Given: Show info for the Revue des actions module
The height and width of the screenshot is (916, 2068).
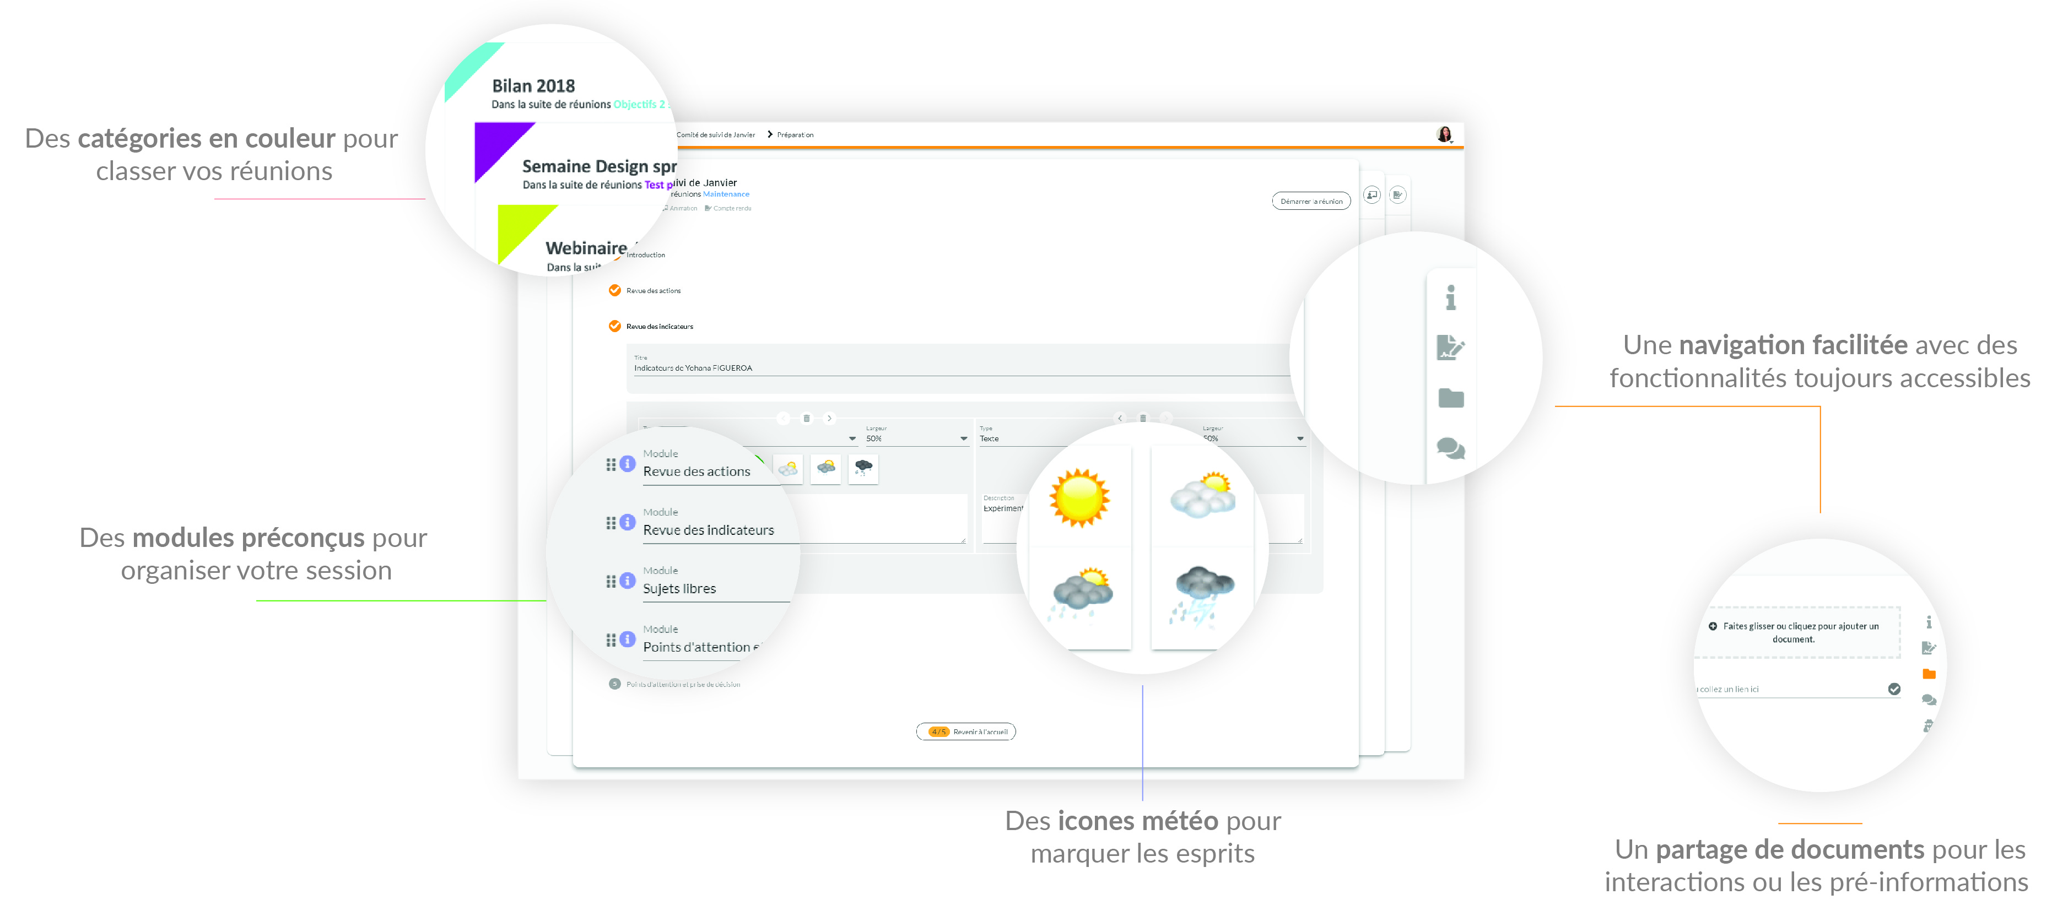Looking at the screenshot, I should pyautogui.click(x=628, y=464).
